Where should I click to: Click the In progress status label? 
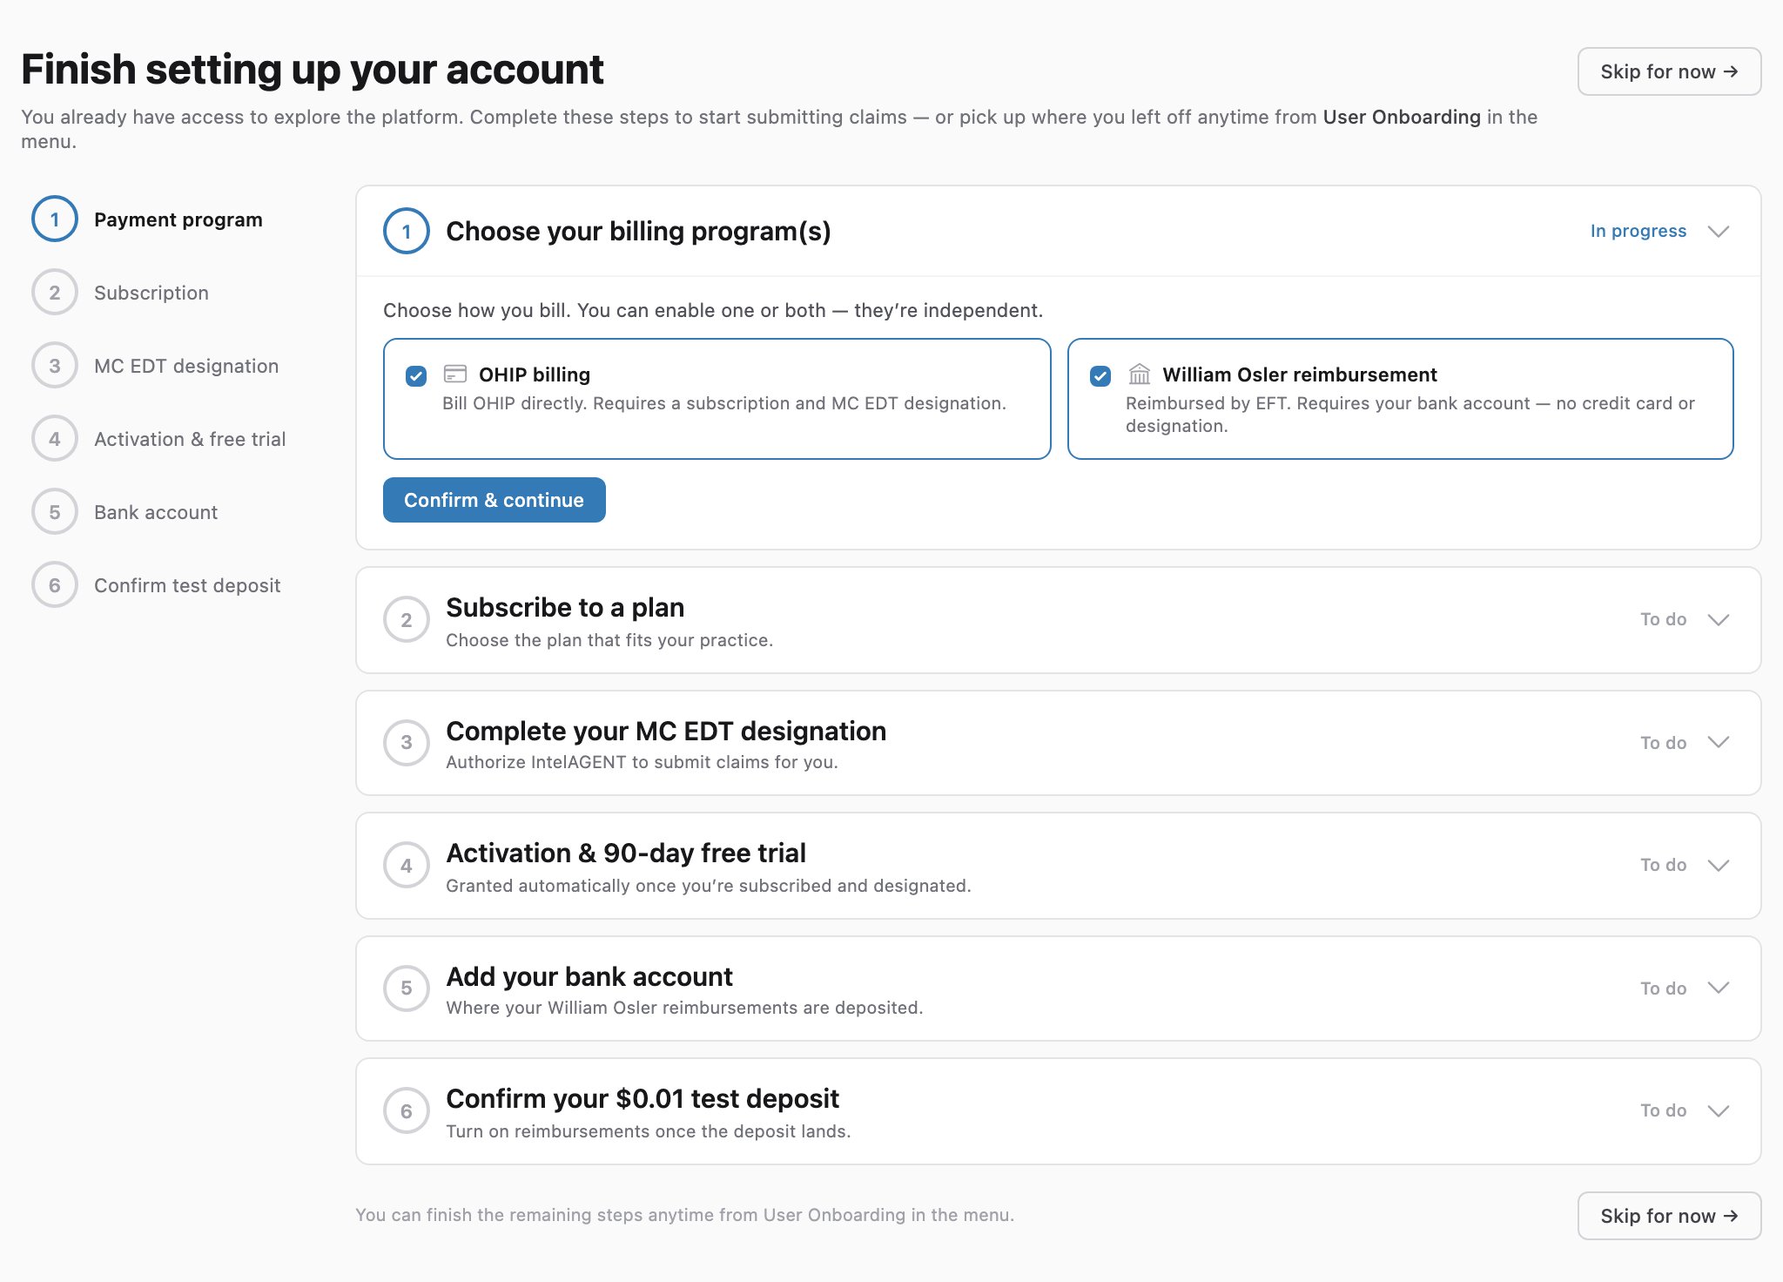pyautogui.click(x=1638, y=231)
